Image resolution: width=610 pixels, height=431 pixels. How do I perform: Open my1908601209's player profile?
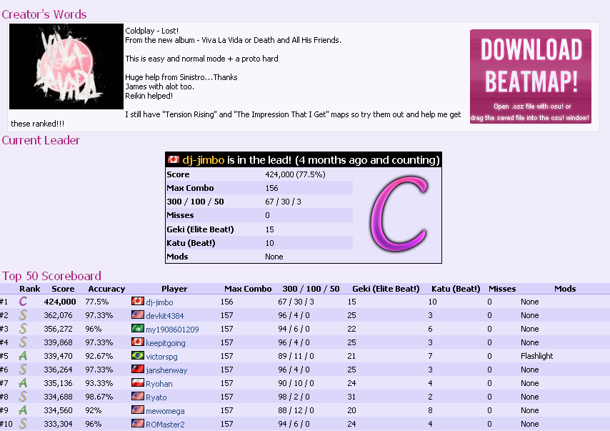tap(172, 330)
